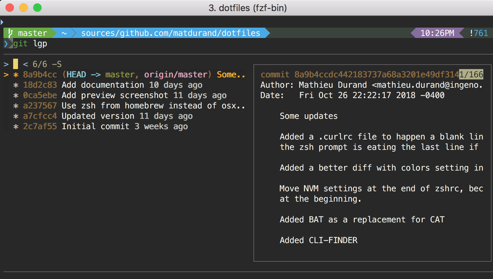
Task: Click the blue prompt chevron before git
Action: 6,44
